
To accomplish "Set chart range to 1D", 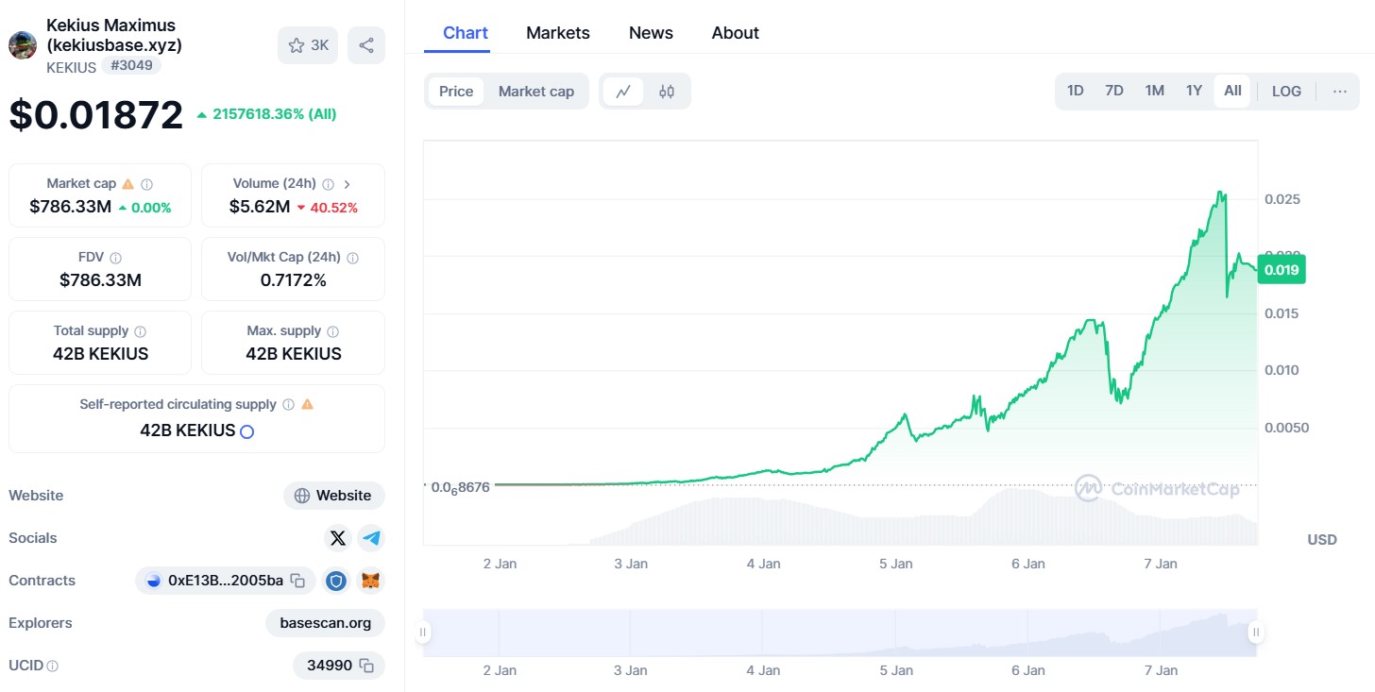I will point(1075,92).
